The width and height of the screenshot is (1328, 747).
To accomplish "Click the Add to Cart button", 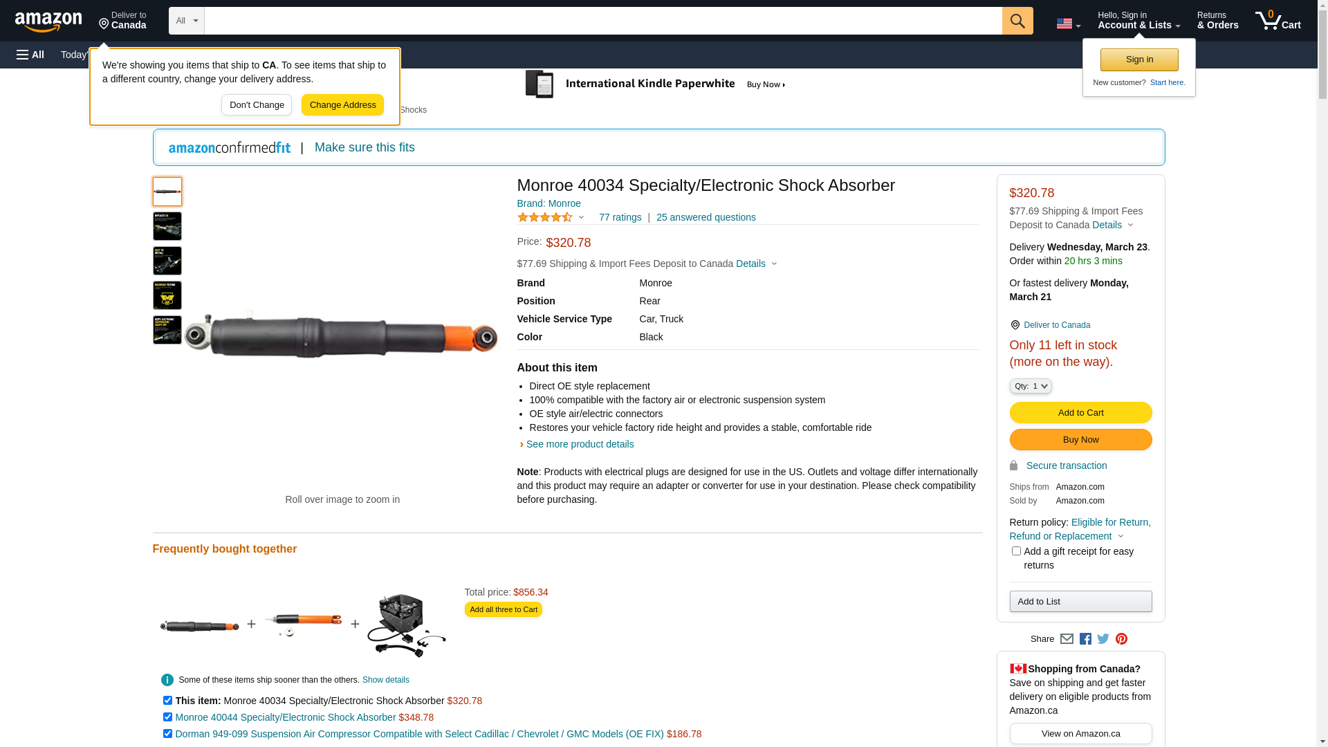I will coord(1080,413).
